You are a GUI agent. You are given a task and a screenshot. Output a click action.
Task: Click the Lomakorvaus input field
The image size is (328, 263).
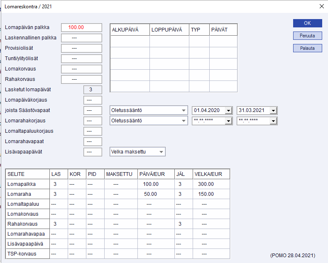[81, 69]
